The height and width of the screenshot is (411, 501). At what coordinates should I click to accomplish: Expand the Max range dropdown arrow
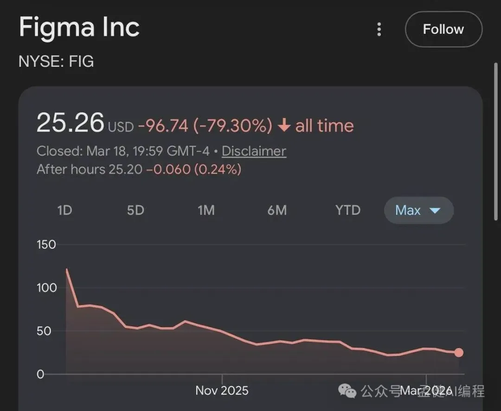pos(435,211)
